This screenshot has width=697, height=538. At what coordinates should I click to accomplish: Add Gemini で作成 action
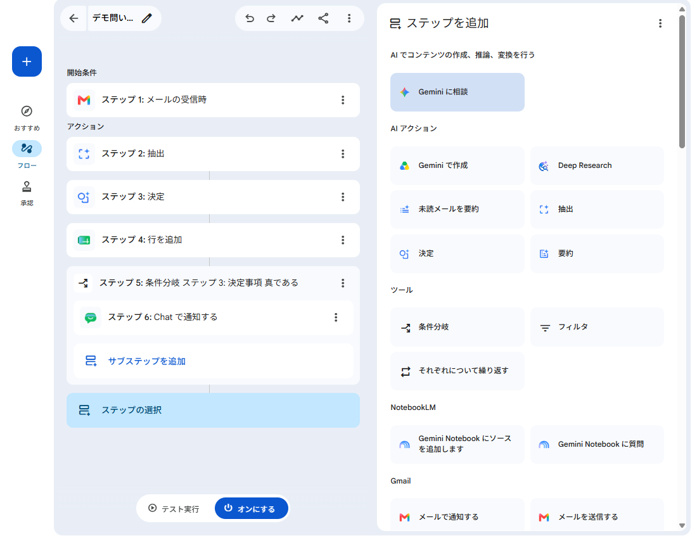(x=457, y=165)
